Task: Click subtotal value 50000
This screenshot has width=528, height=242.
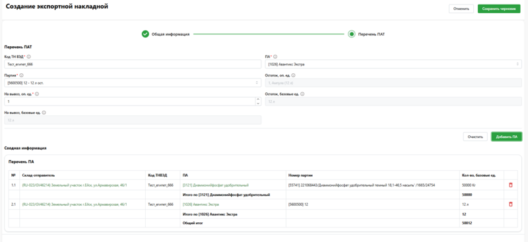Action: (x=467, y=195)
